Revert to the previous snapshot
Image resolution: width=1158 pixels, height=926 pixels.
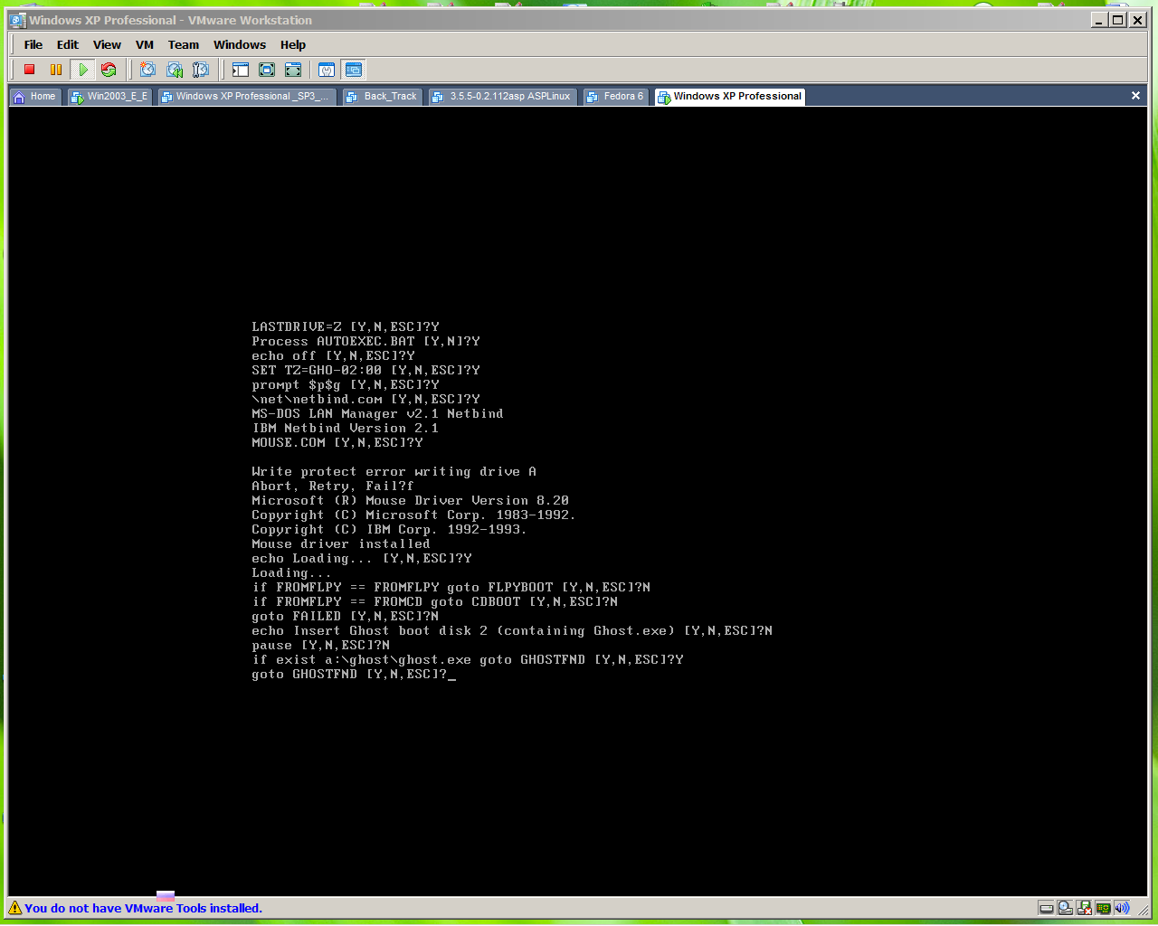click(175, 70)
